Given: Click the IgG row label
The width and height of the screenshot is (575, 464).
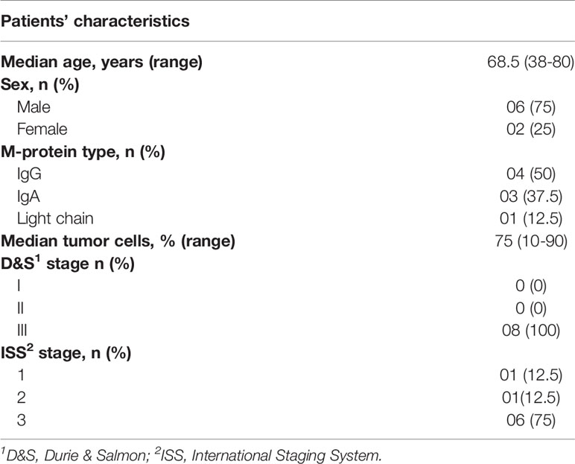Looking at the screenshot, I should 29,174.
